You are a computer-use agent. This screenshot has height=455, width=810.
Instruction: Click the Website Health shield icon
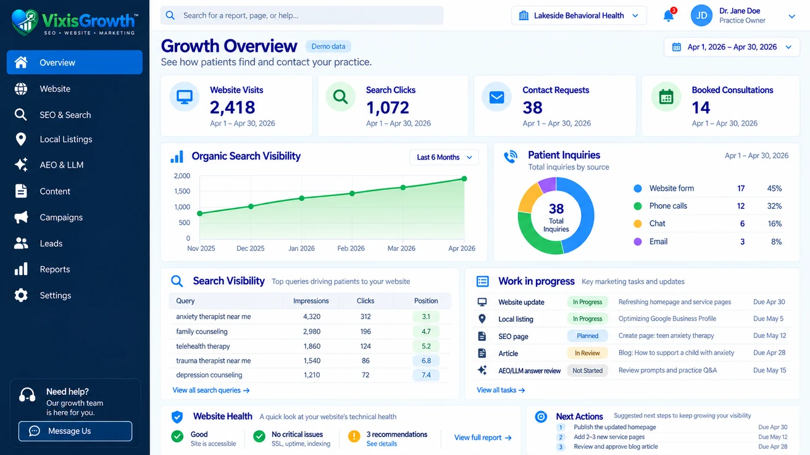coord(177,417)
